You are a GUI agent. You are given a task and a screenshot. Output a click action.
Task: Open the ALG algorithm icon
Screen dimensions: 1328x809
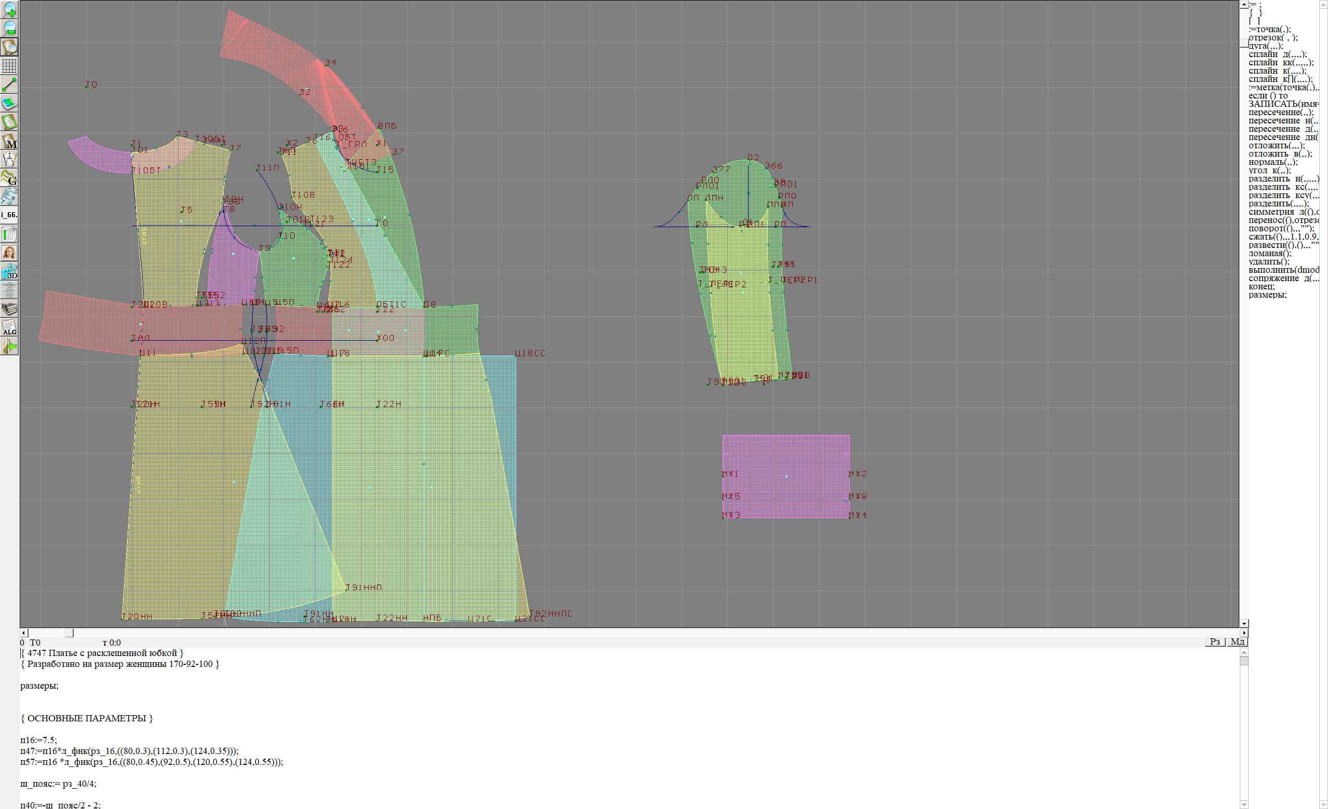[10, 327]
